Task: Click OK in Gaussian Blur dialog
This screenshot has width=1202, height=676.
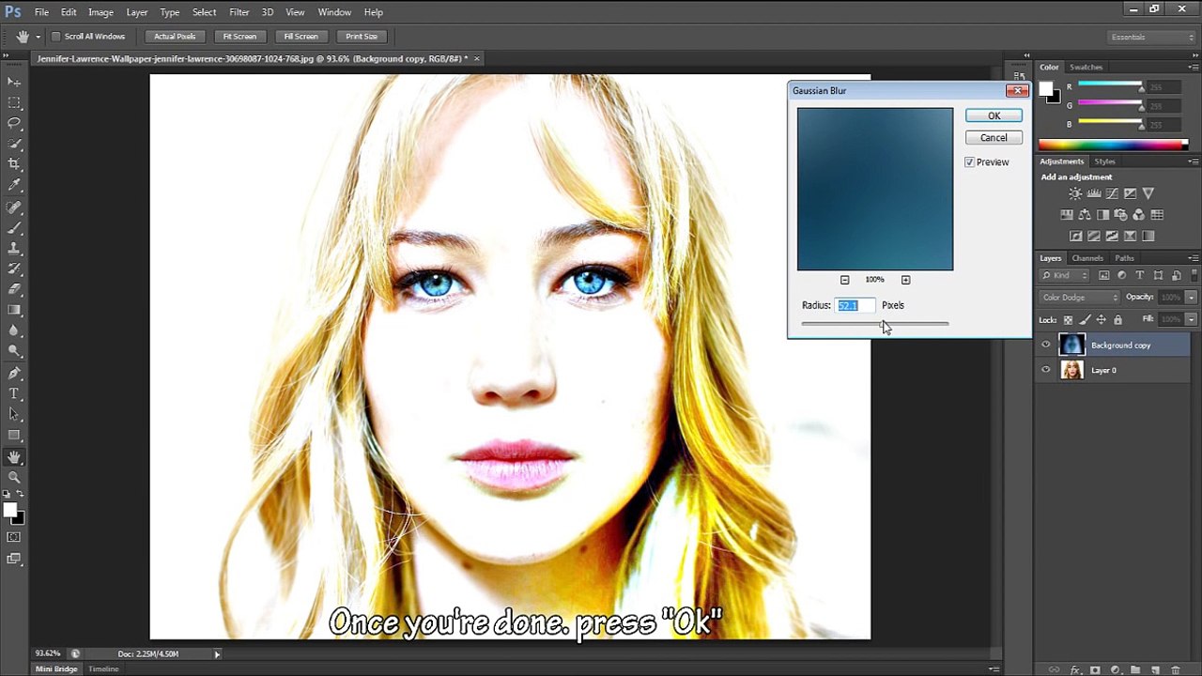Action: (x=994, y=115)
